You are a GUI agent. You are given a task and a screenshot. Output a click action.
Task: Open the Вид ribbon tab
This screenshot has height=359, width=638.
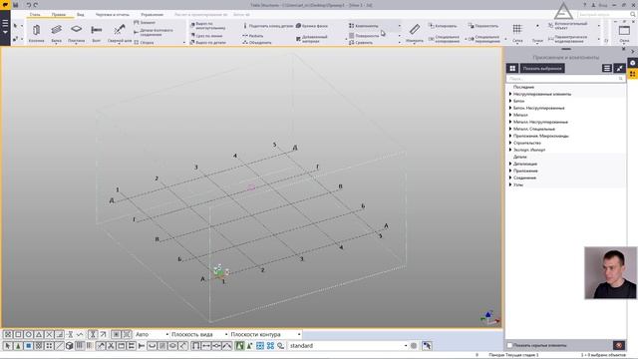tap(81, 14)
